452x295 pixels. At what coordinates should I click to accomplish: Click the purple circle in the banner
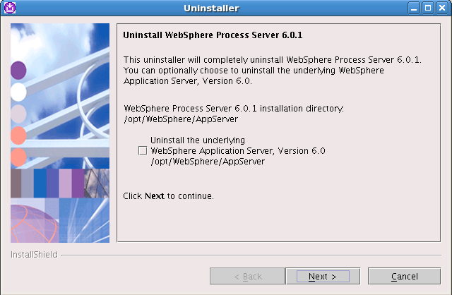pos(18,71)
